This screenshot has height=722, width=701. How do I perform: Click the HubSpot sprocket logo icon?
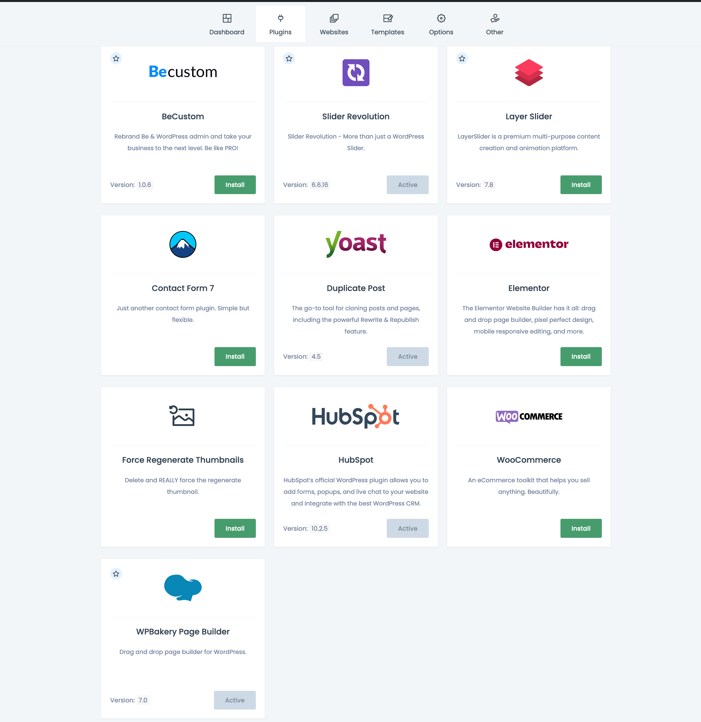(382, 416)
